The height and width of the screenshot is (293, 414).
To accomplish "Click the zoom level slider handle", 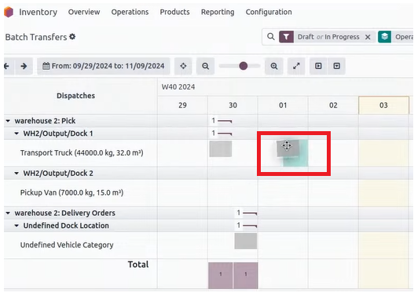I will click(x=244, y=66).
